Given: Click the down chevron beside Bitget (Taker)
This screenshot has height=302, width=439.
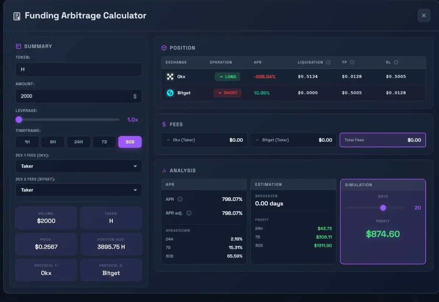Looking at the screenshot, I should [x=257, y=140].
